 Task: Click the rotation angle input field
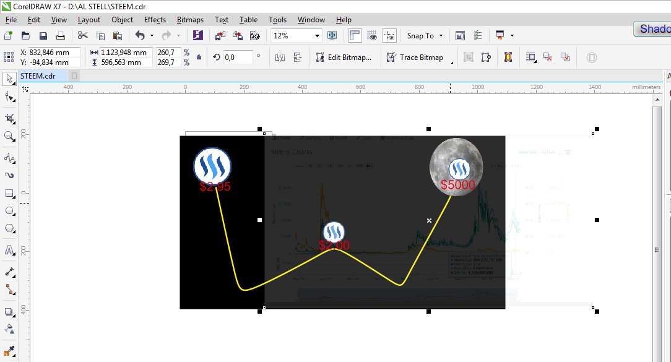(x=238, y=58)
